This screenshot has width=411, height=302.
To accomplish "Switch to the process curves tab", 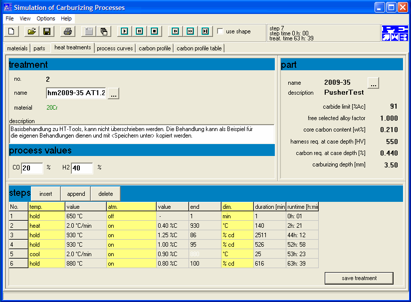I will (x=115, y=48).
